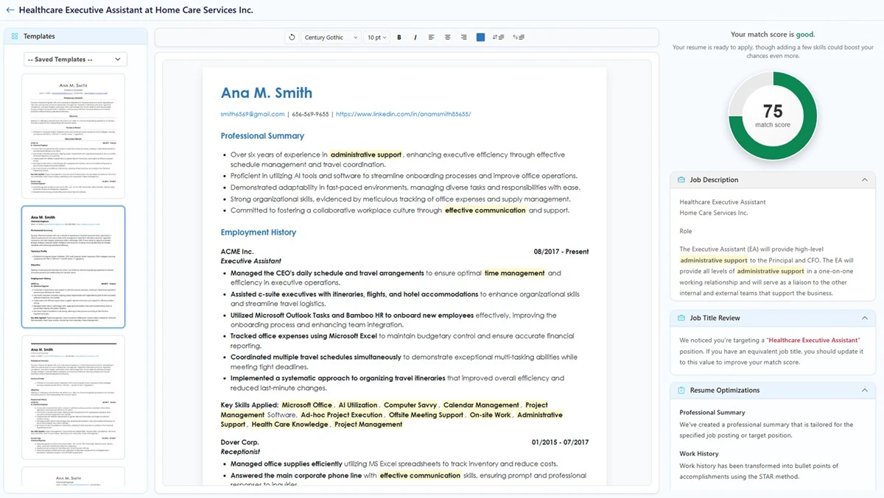Toggle Italic formatting
This screenshot has width=884, height=498.
click(415, 37)
